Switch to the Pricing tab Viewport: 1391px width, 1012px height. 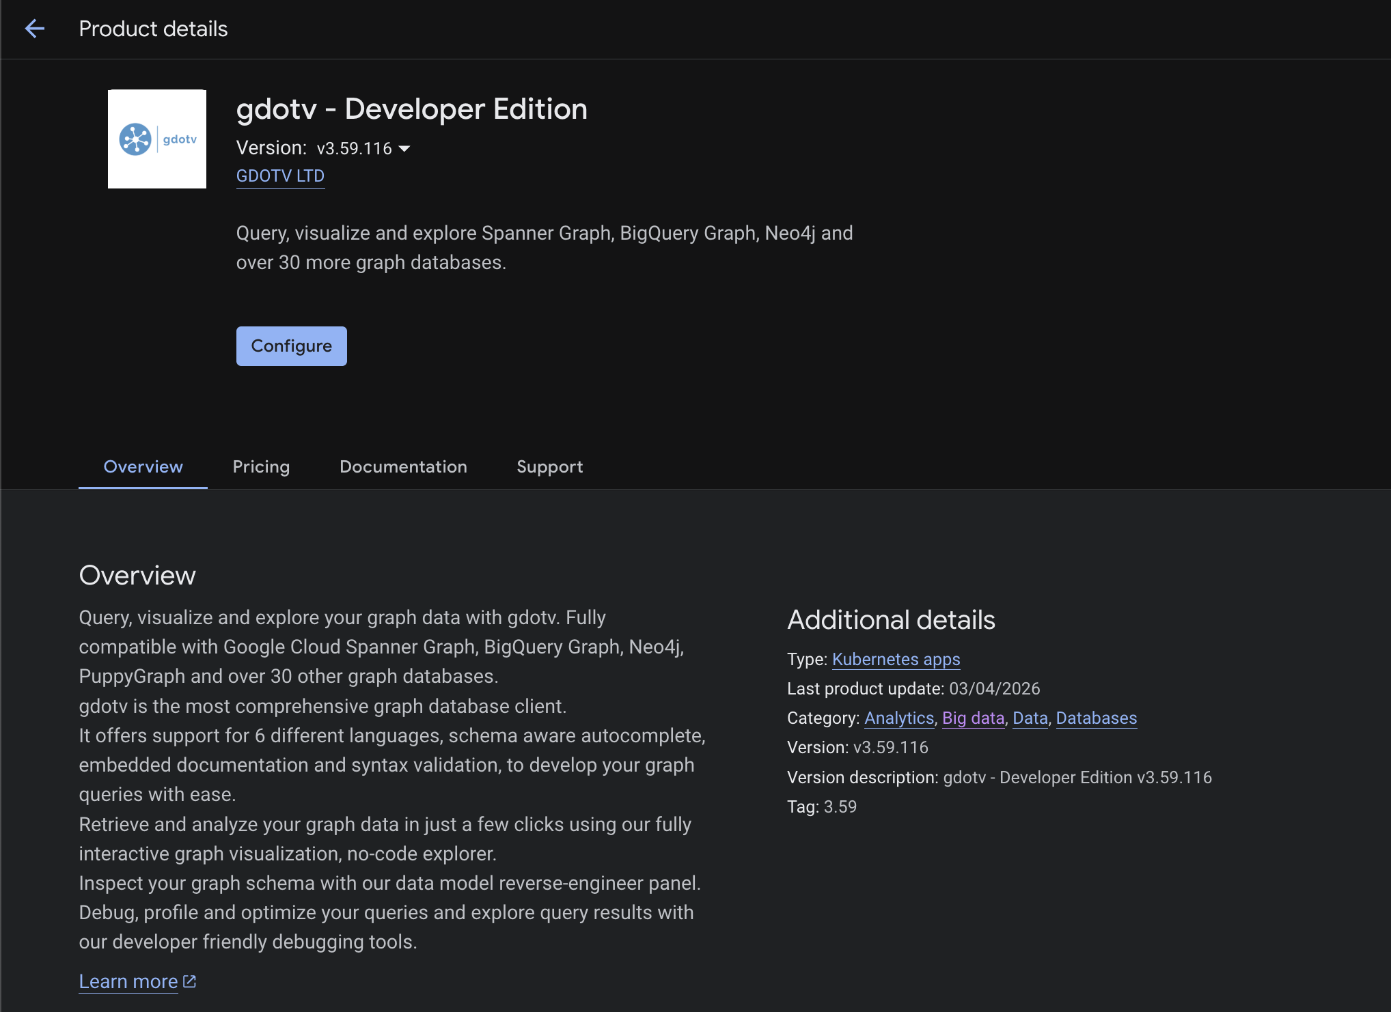261,466
